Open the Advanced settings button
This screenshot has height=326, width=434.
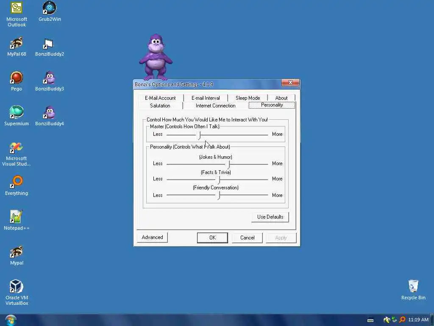[x=152, y=237]
